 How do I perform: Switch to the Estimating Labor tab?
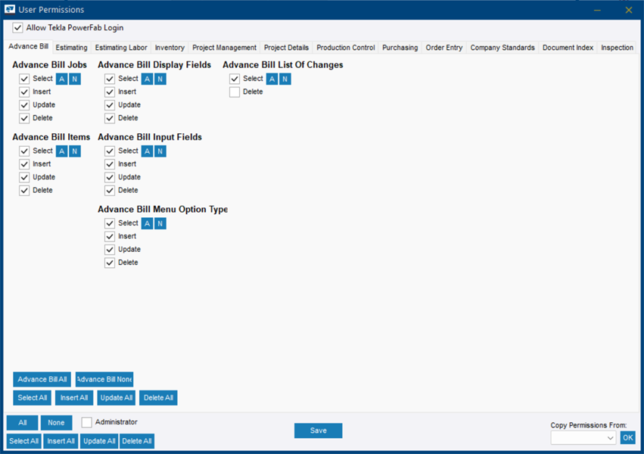click(x=121, y=48)
